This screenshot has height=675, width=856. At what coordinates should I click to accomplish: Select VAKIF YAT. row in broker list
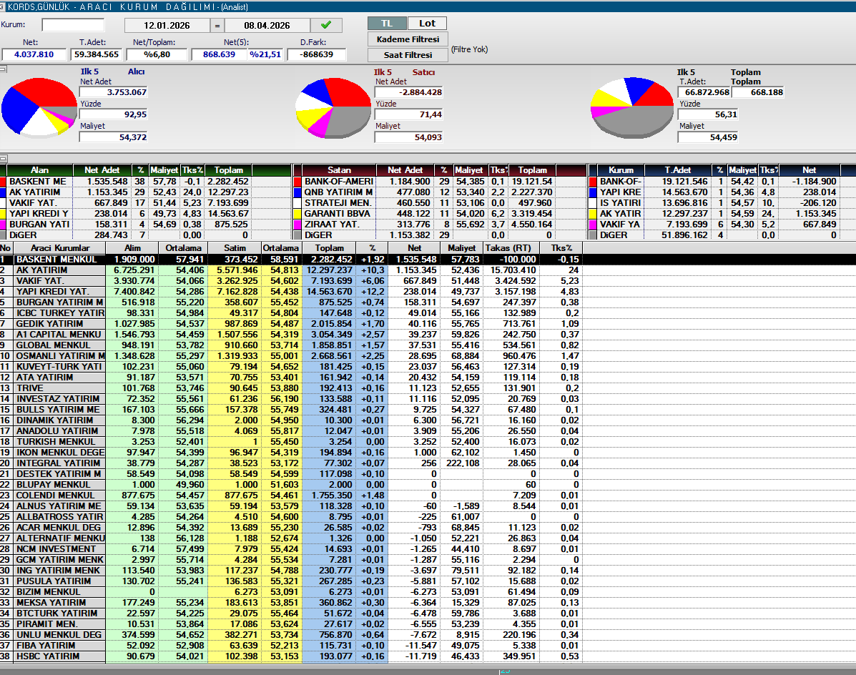291,281
